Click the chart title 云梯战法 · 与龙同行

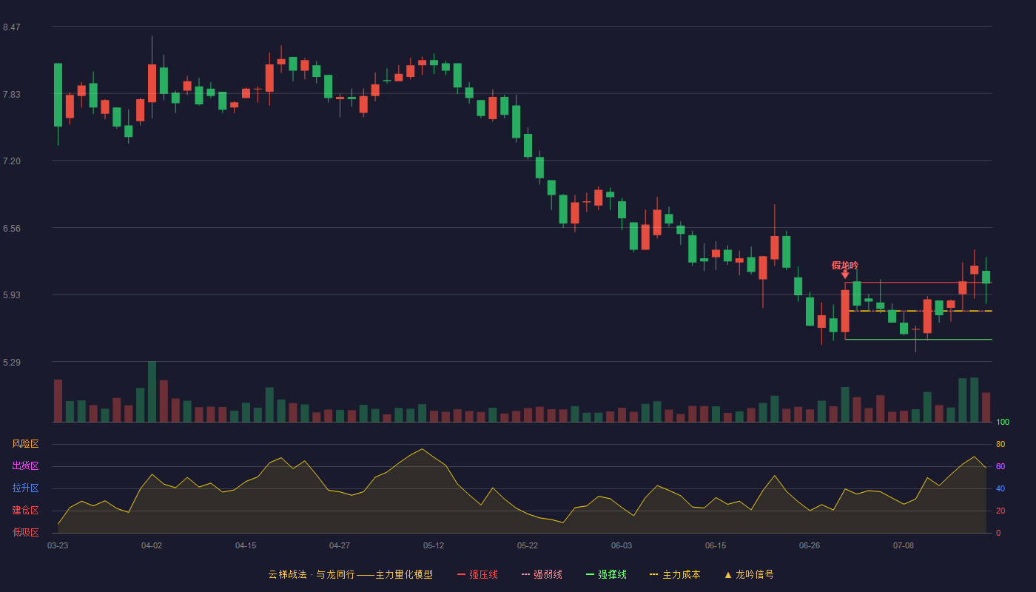[311, 574]
